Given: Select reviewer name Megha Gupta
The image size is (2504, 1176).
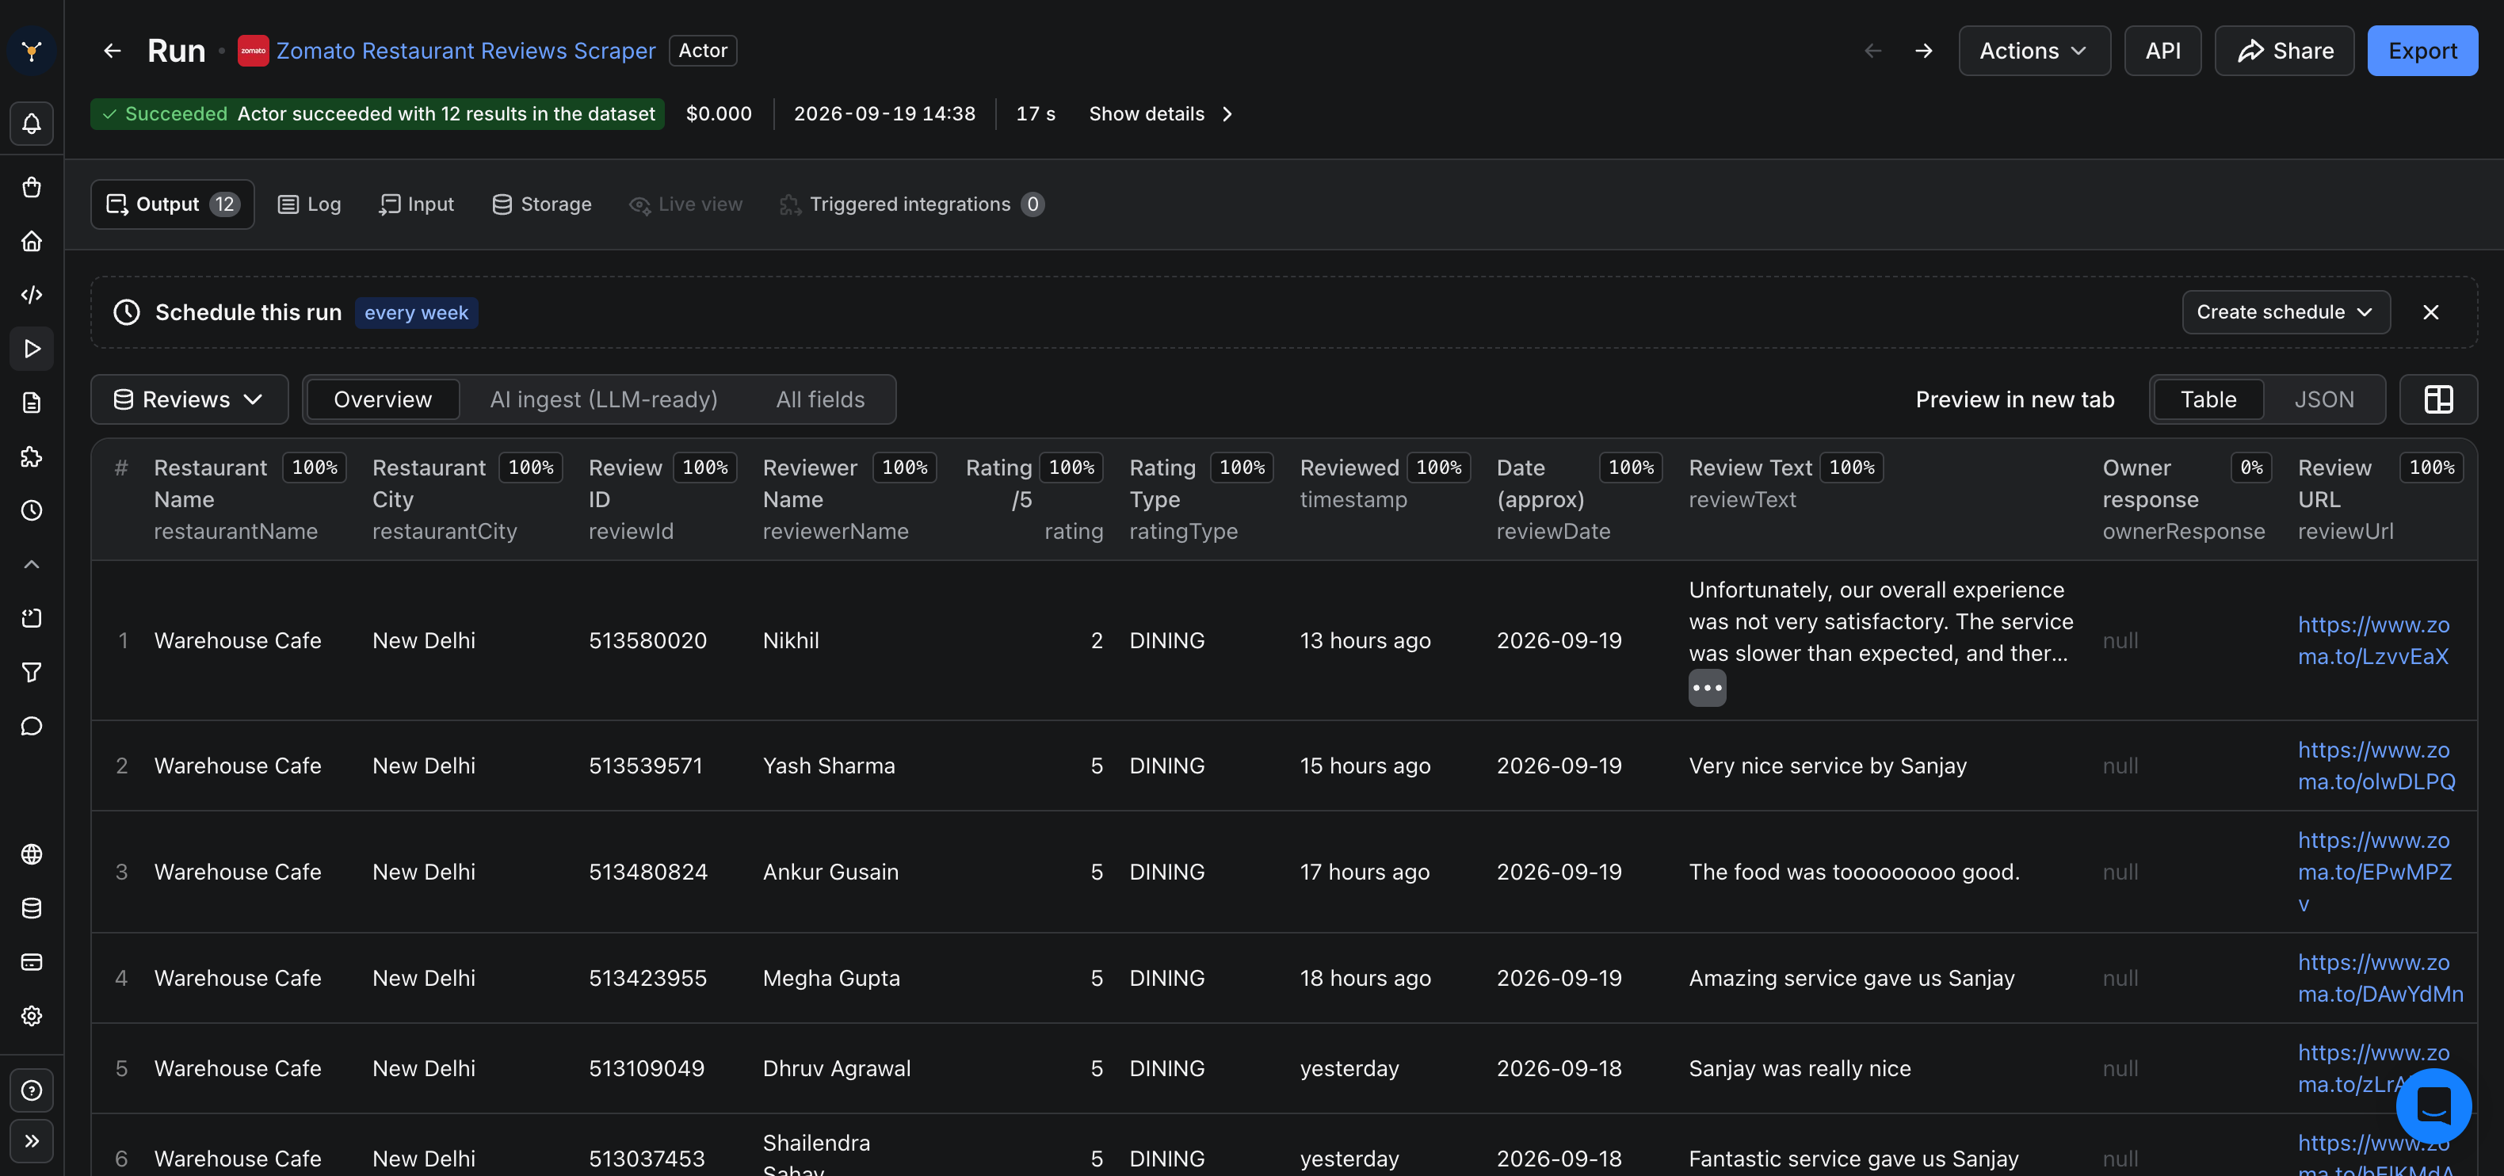Looking at the screenshot, I should 831,978.
